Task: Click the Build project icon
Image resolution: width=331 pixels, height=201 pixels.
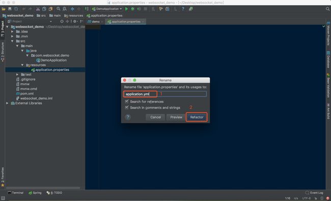Action: pos(87,9)
